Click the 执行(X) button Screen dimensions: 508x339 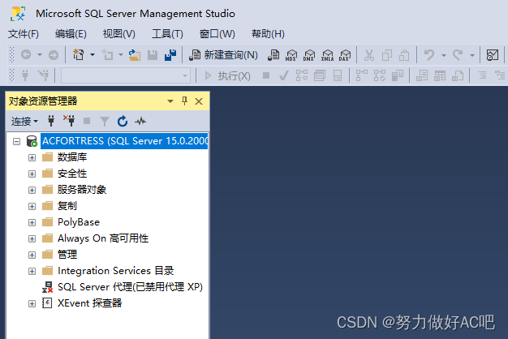point(227,76)
